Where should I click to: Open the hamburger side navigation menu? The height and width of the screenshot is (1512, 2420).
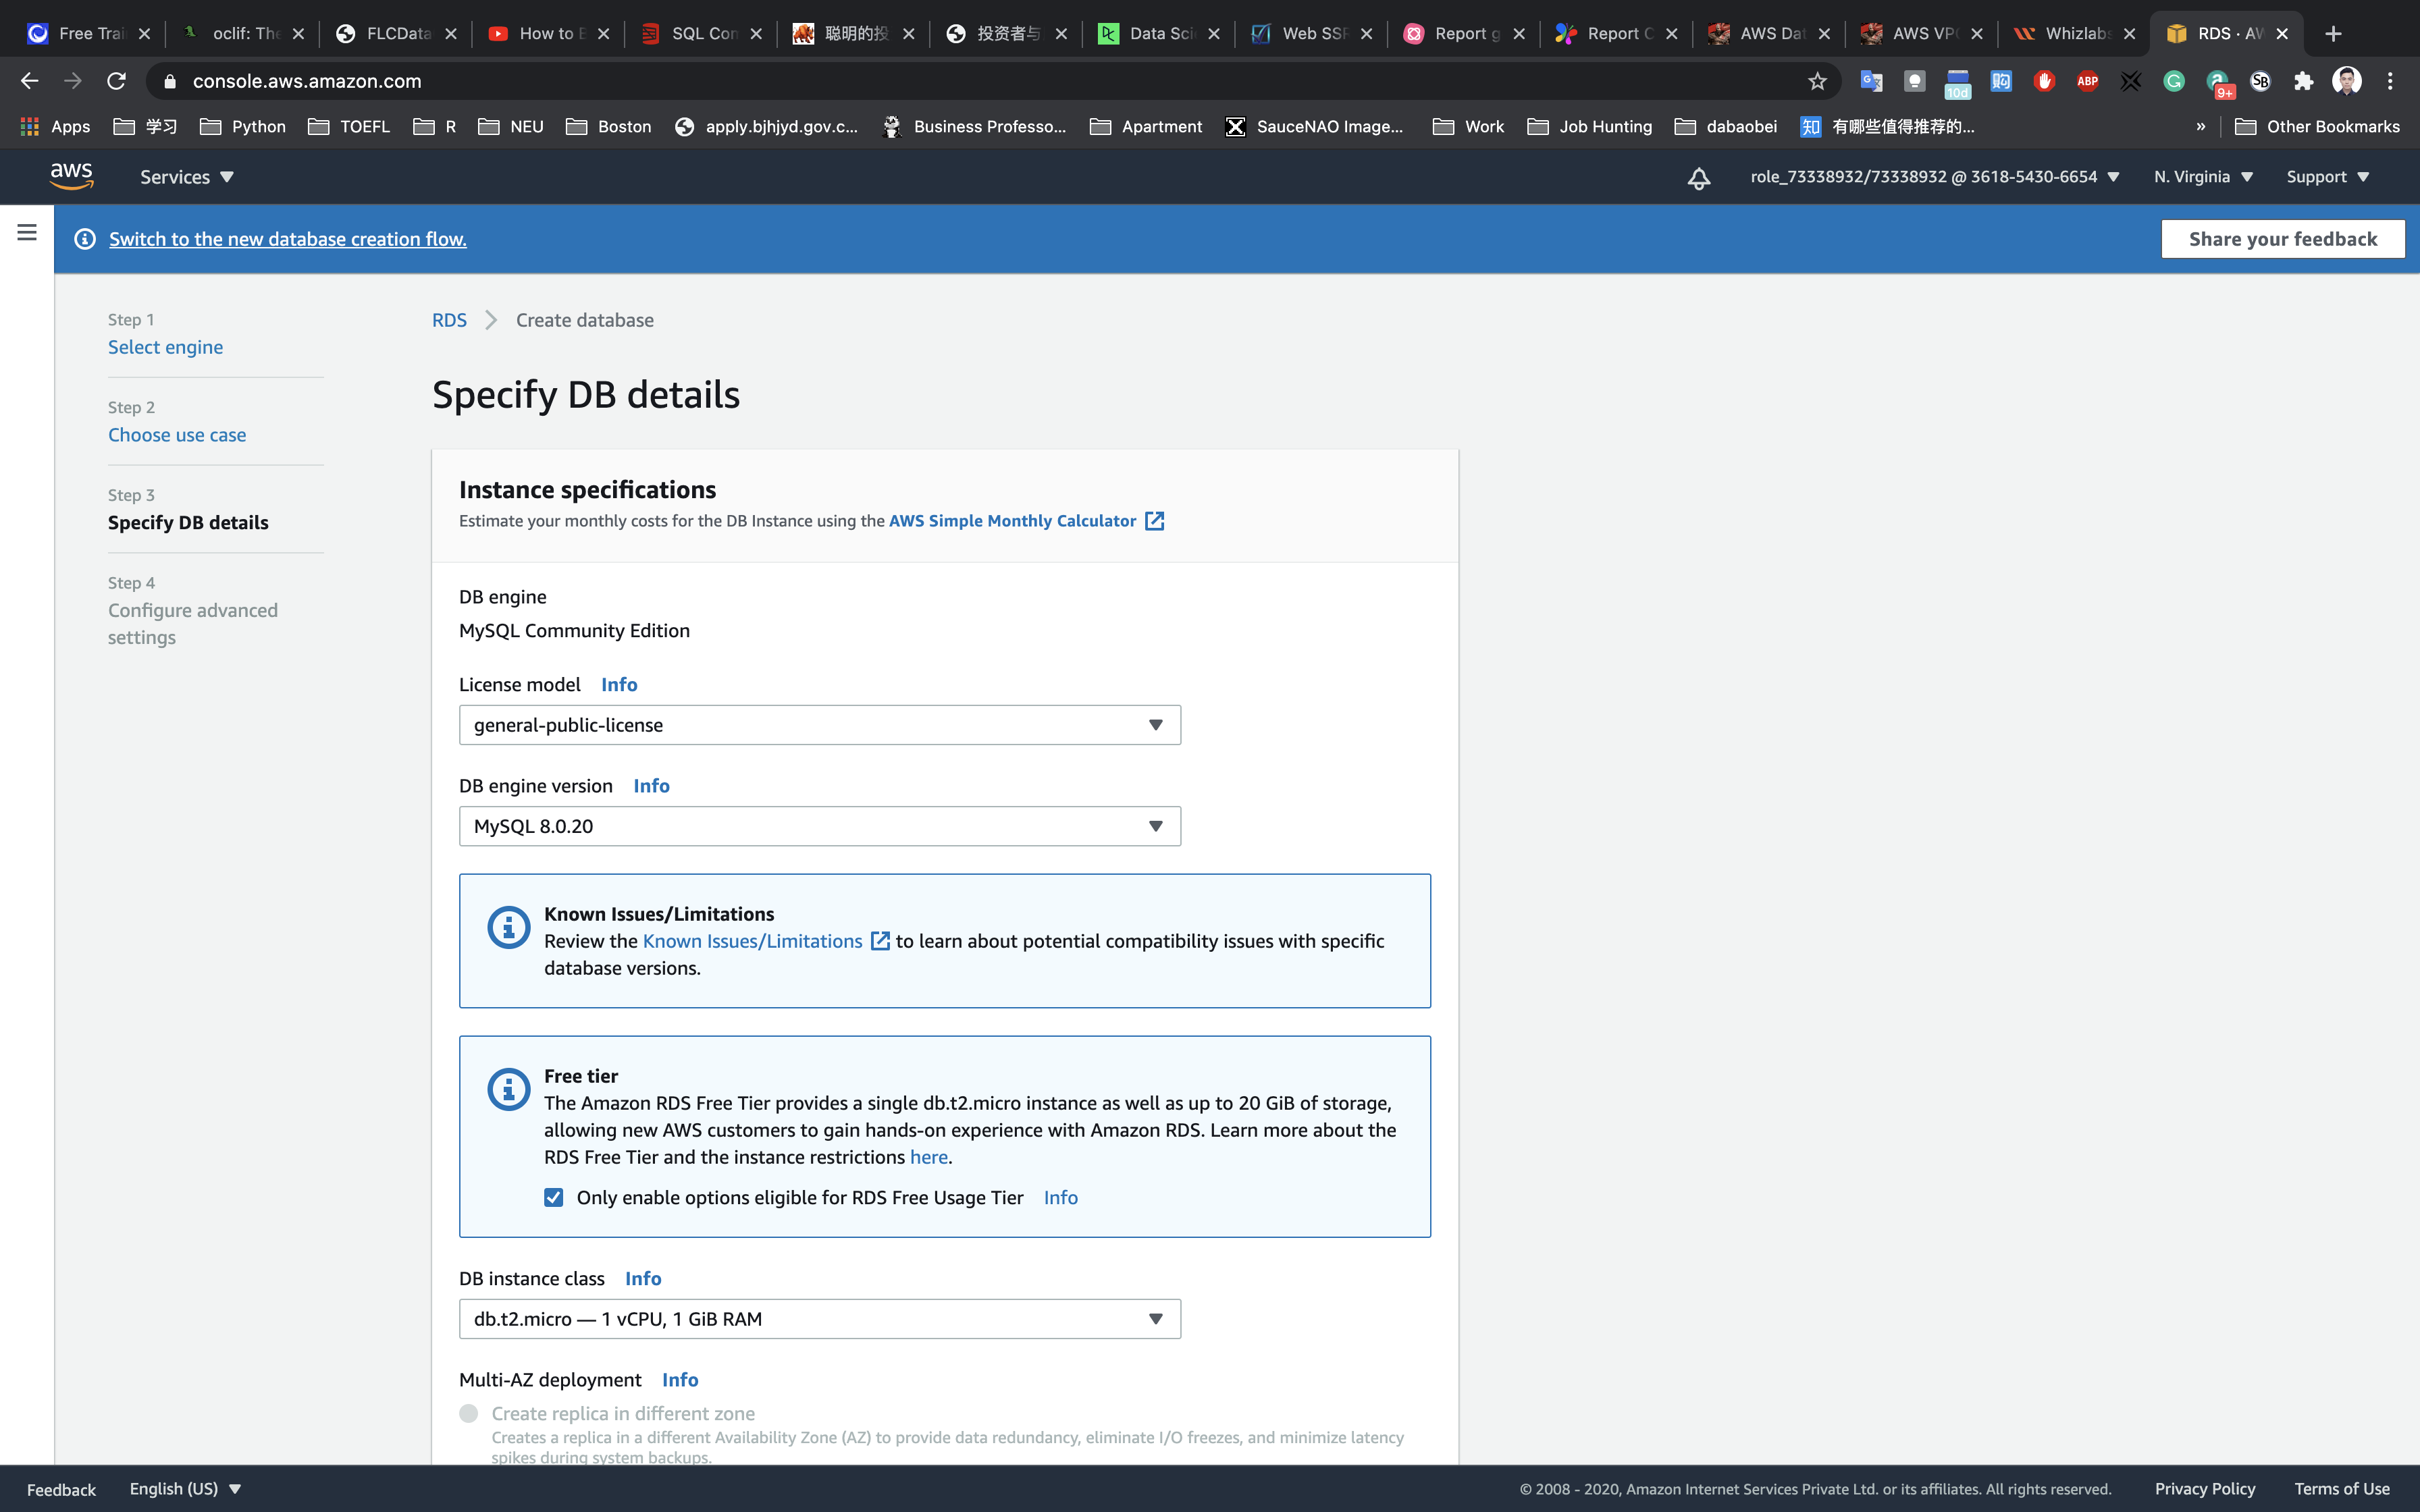(27, 232)
